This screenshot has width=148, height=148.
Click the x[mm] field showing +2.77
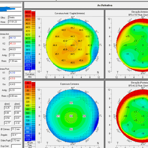coord(7,123)
